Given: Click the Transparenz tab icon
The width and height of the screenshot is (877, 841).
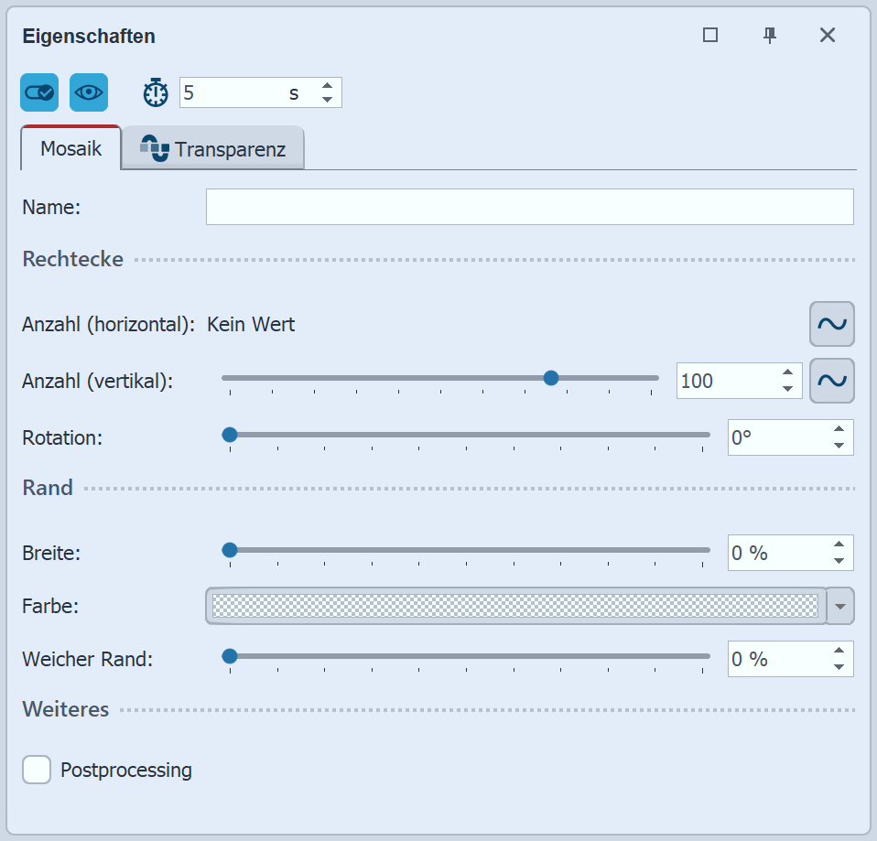Looking at the screenshot, I should [155, 149].
